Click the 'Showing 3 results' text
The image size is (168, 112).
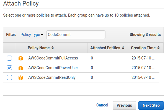pyautogui.click(x=145, y=35)
